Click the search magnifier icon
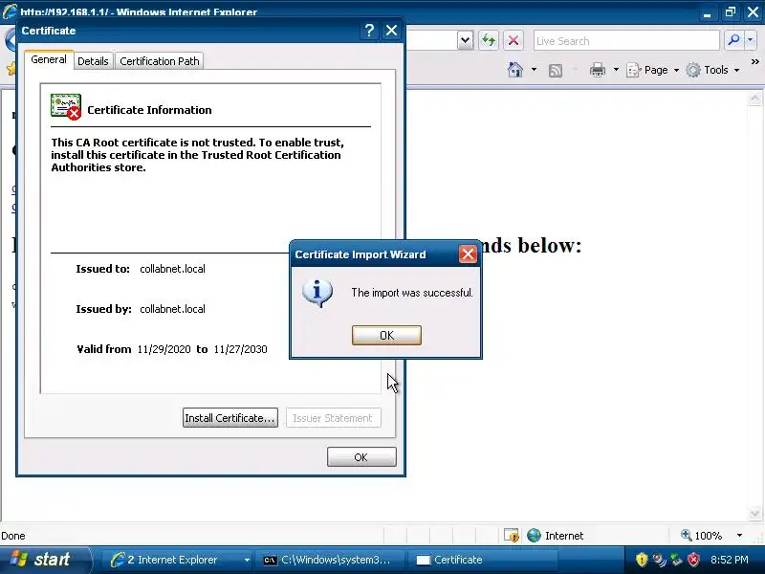This screenshot has width=765, height=574. coord(733,40)
